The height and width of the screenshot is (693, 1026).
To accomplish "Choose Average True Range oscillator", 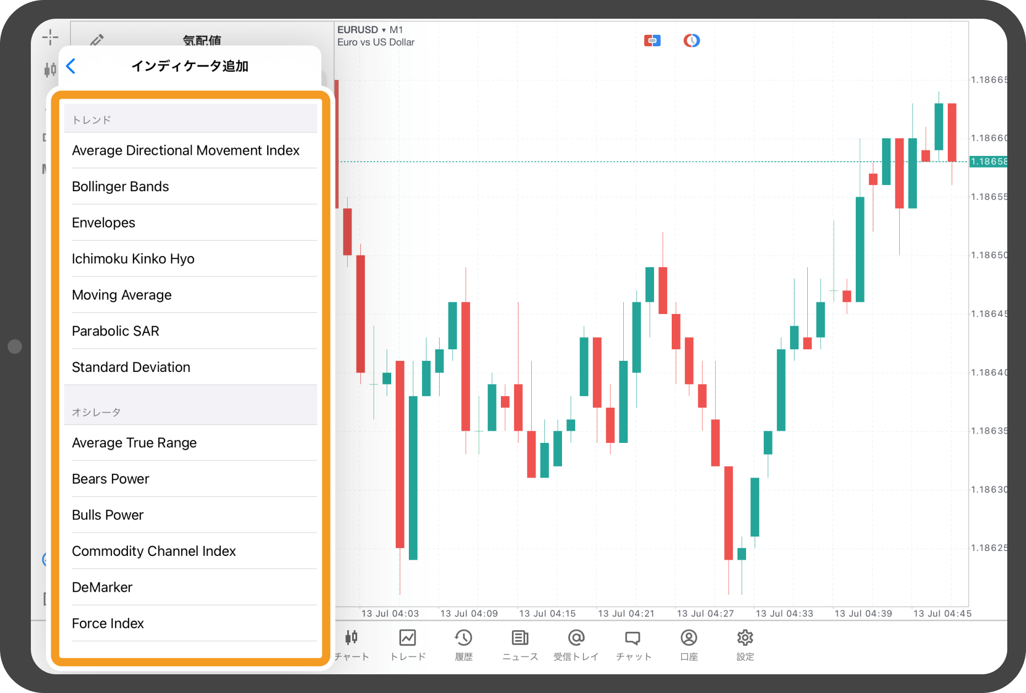I will tap(191, 442).
